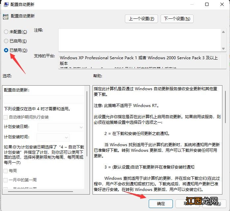Screen dimensions: 230x211
Task: Click help text 注意: 此策略不适用于 Windows RT
Action: pyautogui.click(x=126, y=105)
